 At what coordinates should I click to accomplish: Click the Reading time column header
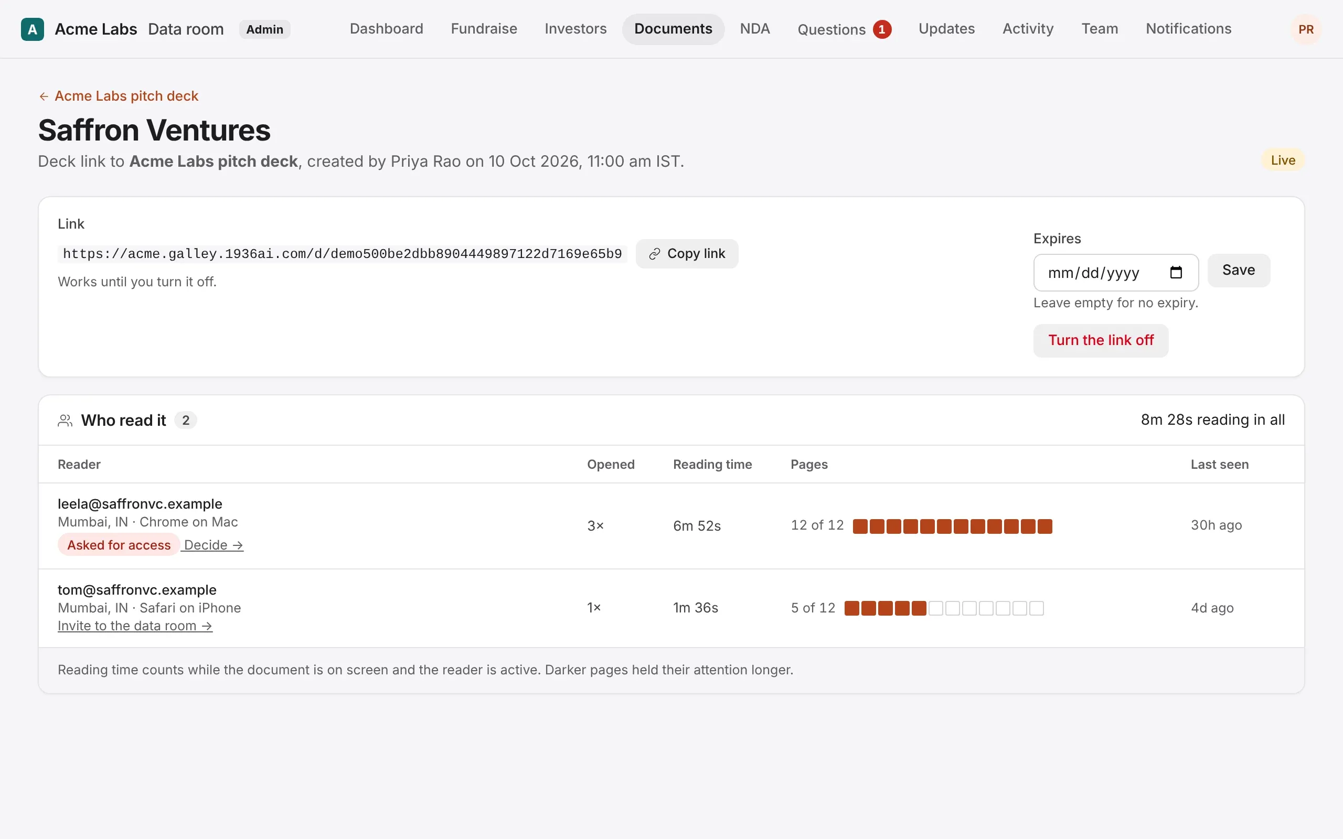pyautogui.click(x=712, y=465)
